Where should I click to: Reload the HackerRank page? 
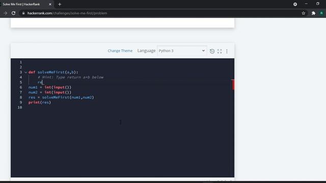[14, 13]
